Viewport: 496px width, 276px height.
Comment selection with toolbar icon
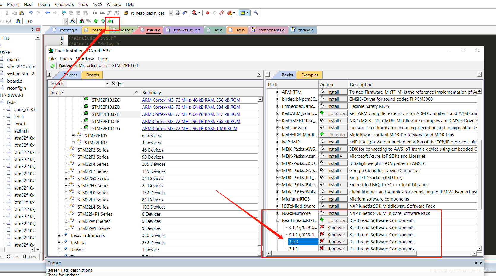109,13
